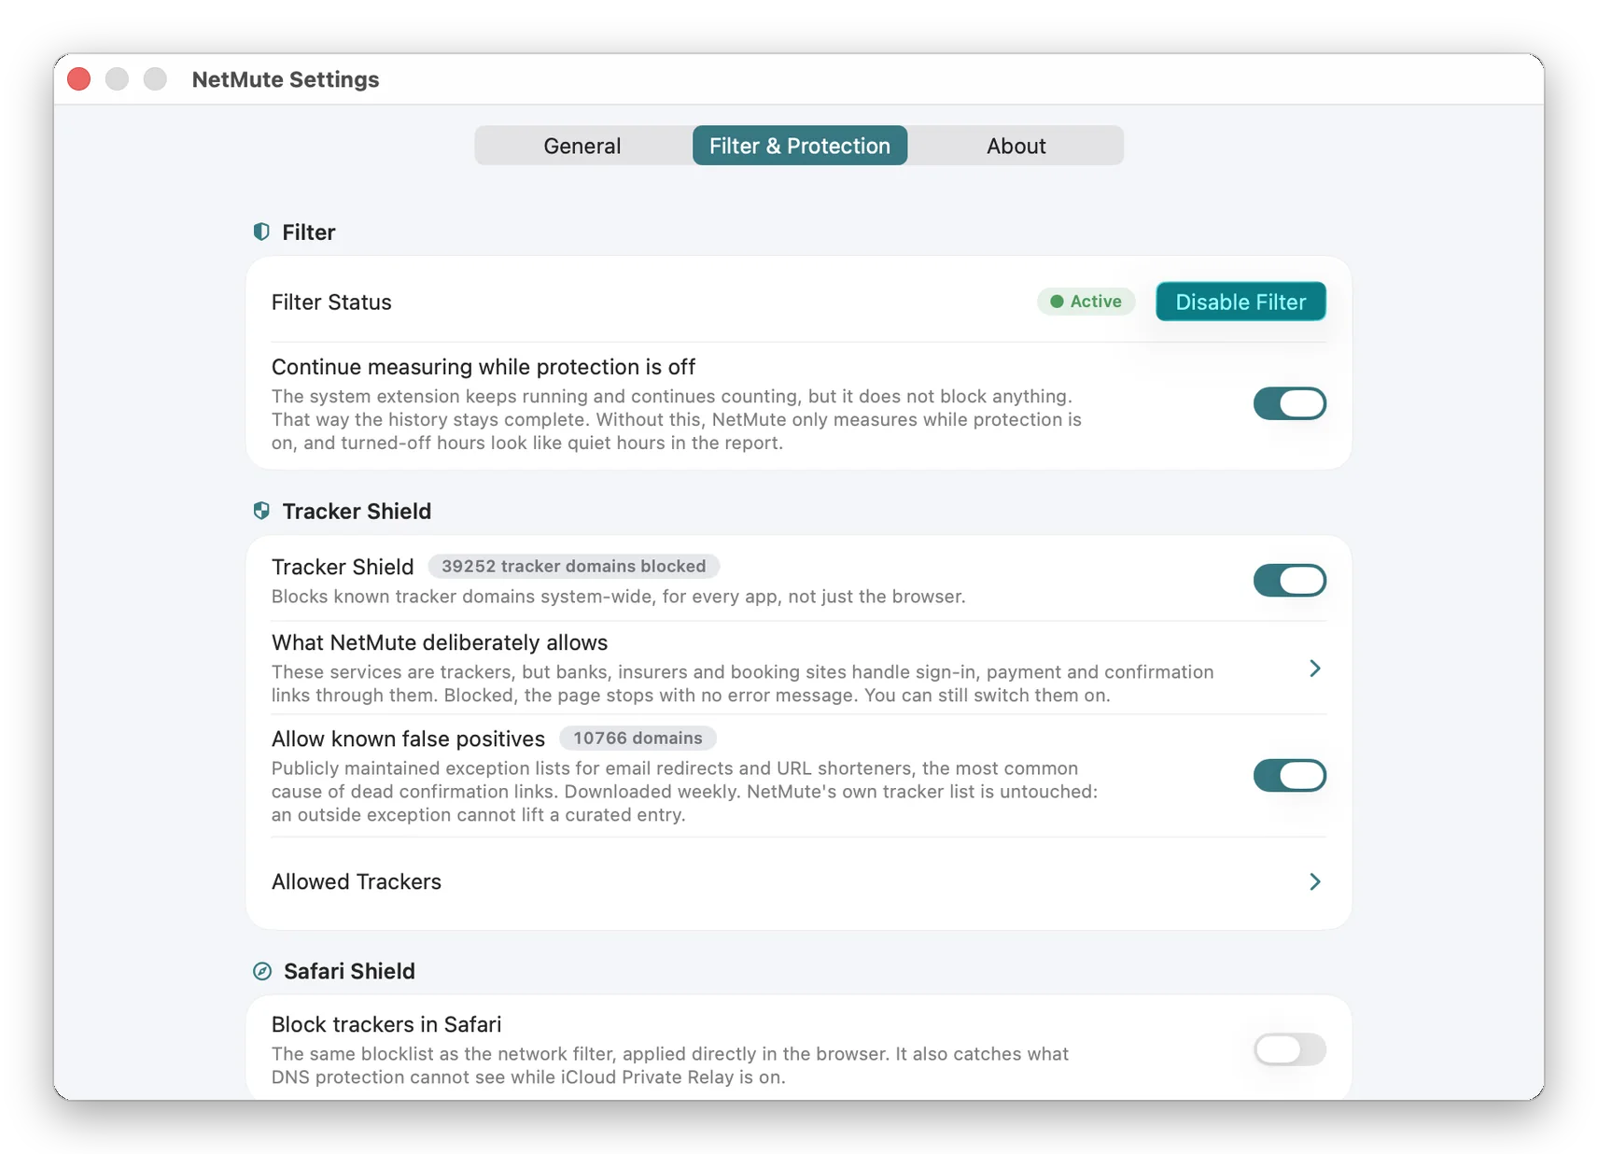Click the Block trackers in Safari title
The image size is (1598, 1154).
386,1024
